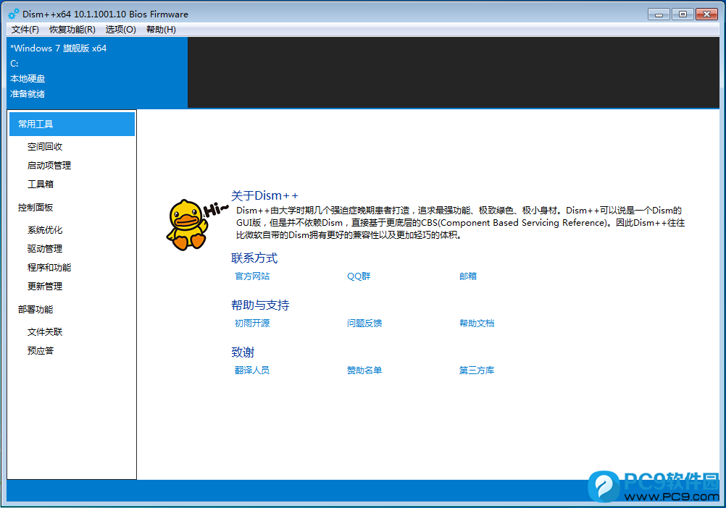View the 第三方库 link
726x508 pixels.
477,371
